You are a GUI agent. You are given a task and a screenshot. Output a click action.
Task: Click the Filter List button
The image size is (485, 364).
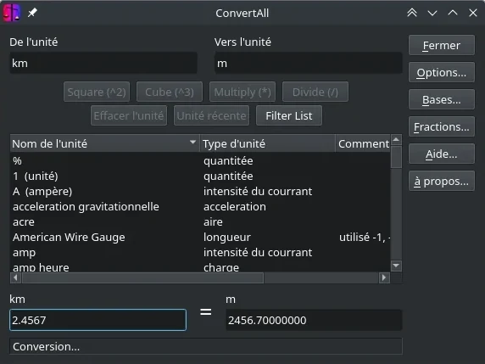tap(289, 115)
